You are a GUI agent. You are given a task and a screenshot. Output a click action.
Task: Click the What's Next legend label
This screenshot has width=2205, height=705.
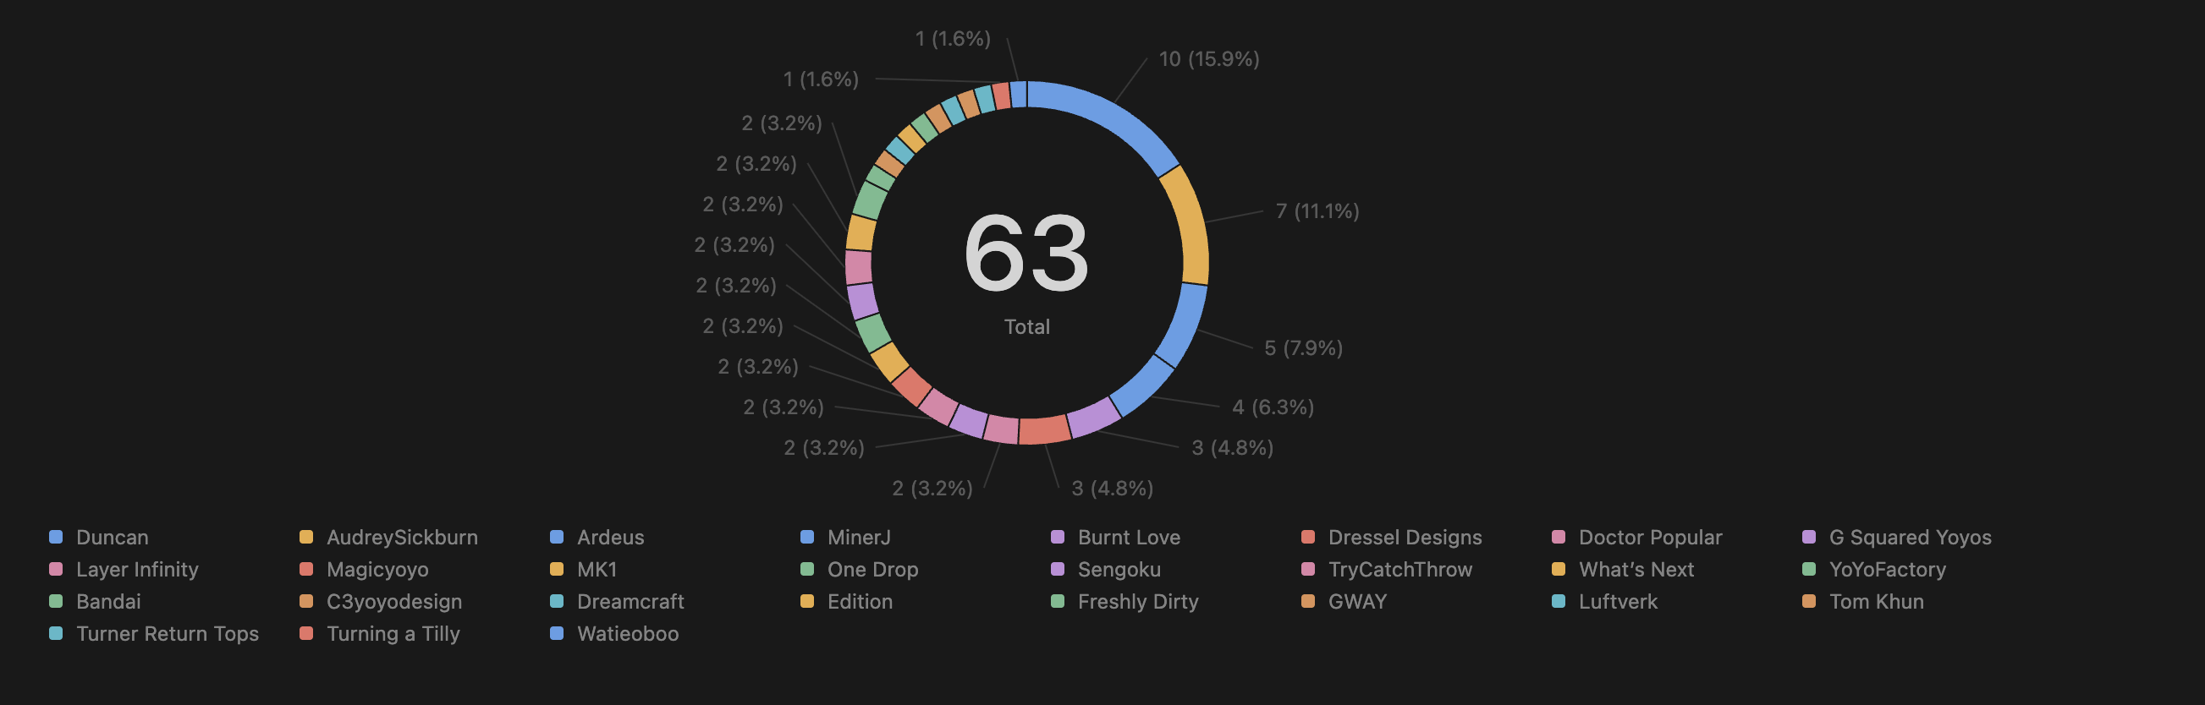[x=1636, y=570]
